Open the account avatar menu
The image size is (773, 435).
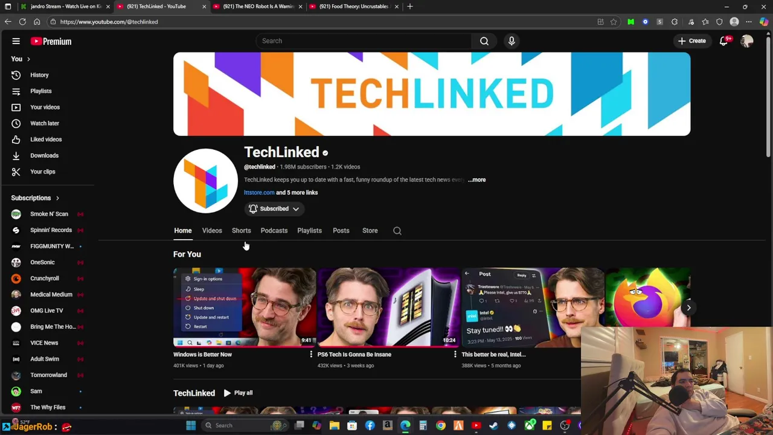coord(747,41)
